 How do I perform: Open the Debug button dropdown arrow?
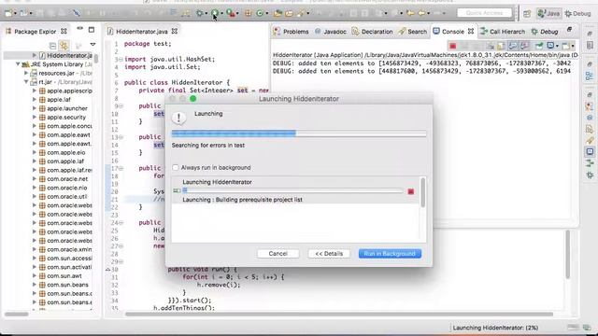pos(206,14)
